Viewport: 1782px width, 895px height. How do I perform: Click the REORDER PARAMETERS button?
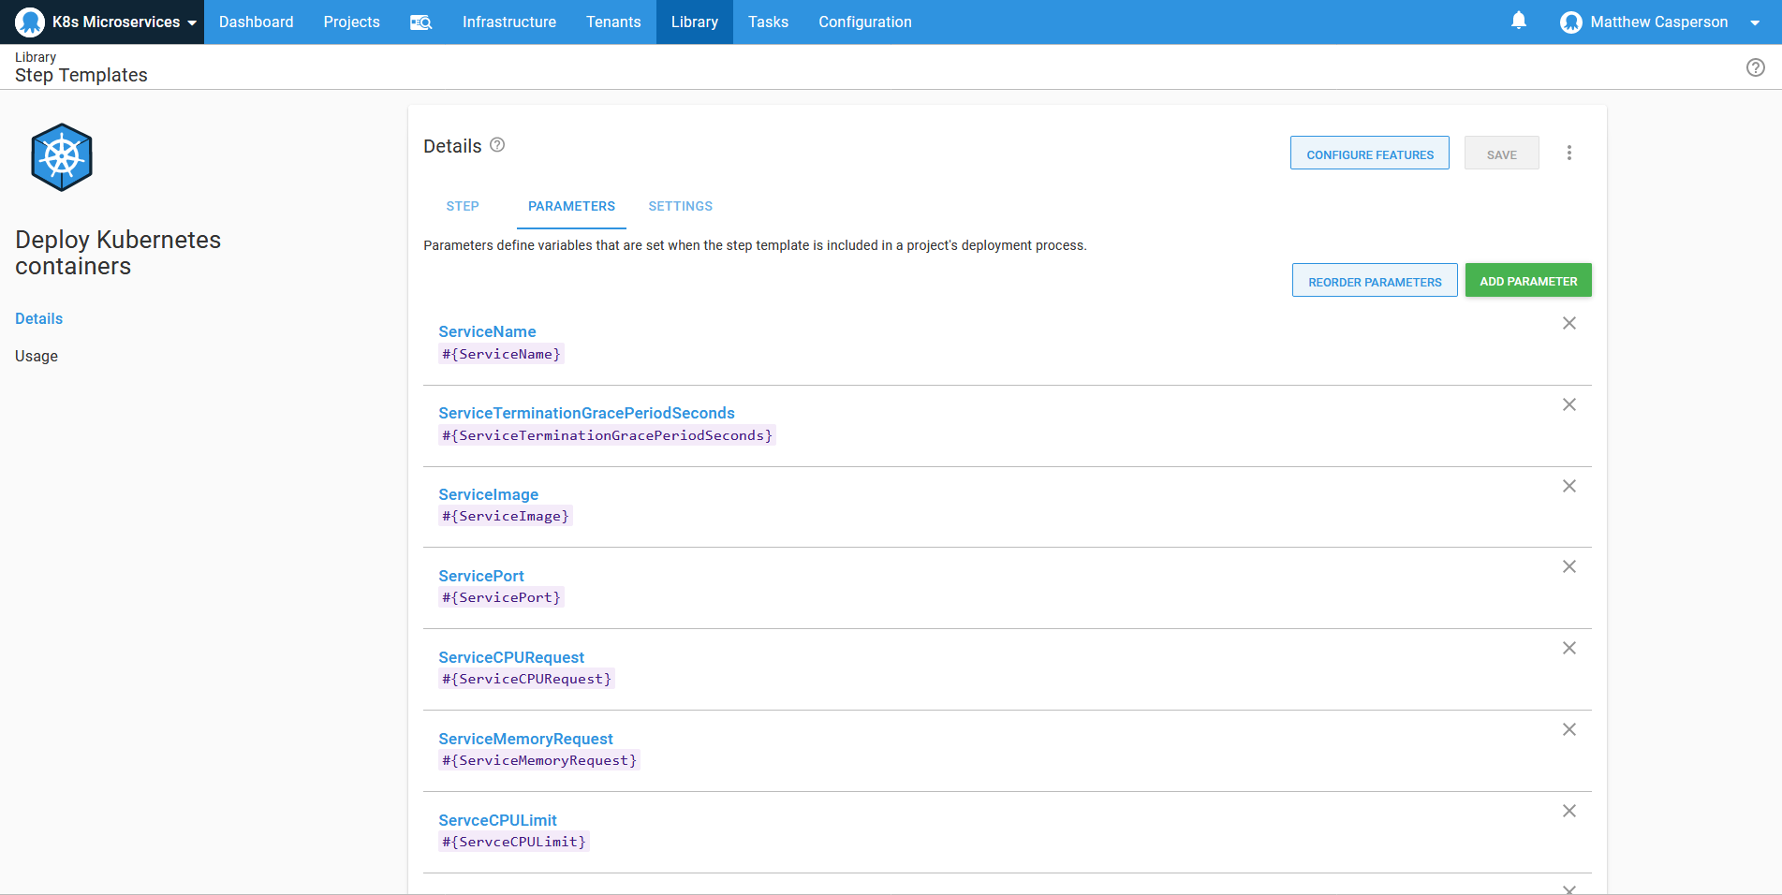[x=1375, y=281]
